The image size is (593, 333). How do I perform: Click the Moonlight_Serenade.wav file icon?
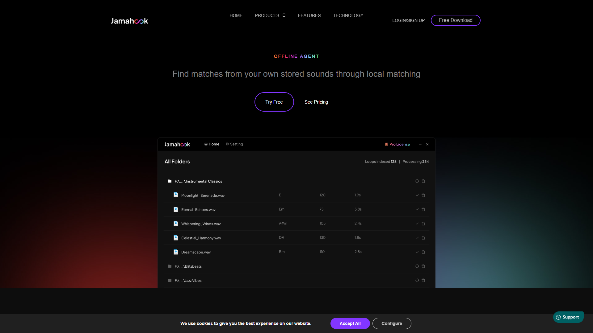pos(176,195)
